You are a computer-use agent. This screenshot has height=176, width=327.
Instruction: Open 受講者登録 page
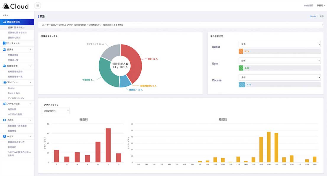(x=13, y=55)
